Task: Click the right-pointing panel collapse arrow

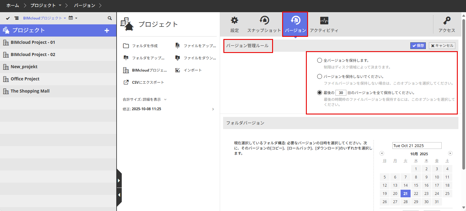Action: point(119,181)
